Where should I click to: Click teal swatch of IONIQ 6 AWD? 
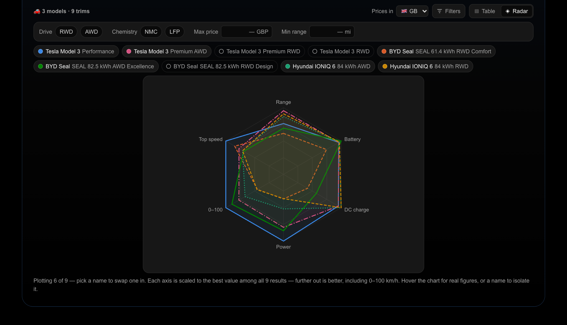(288, 66)
